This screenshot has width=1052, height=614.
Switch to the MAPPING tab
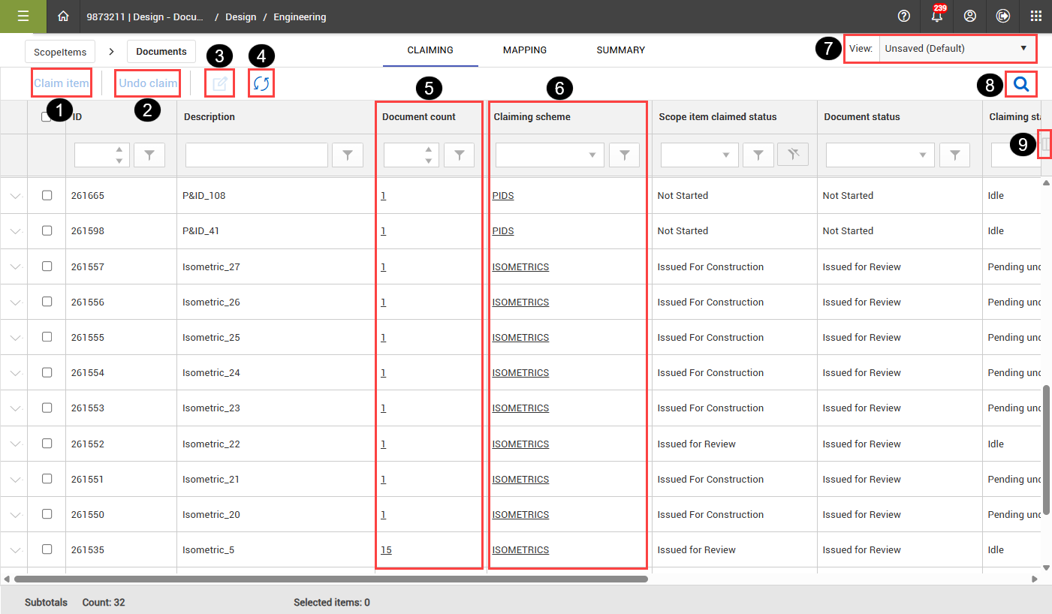pos(525,50)
